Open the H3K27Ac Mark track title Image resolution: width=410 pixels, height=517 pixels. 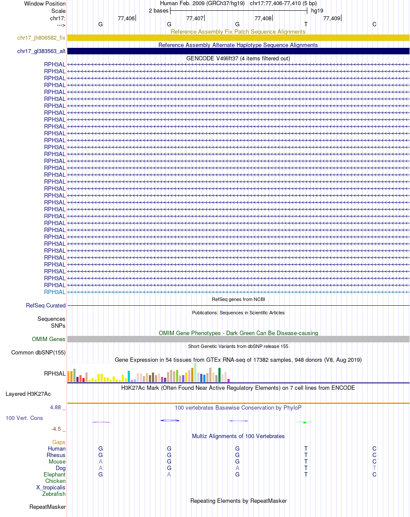(x=238, y=388)
